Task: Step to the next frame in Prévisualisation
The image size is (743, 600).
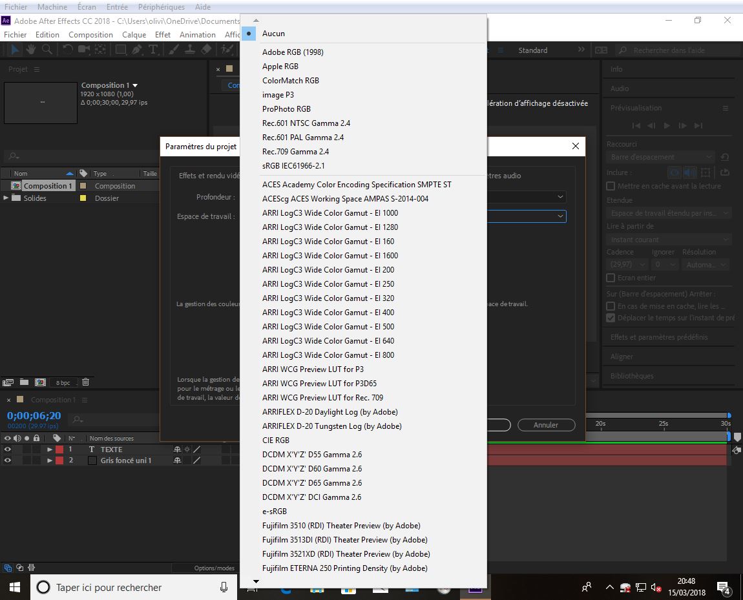Action: (x=682, y=125)
